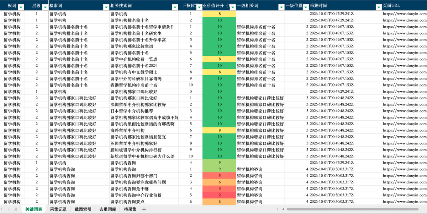Open the 截图索引 sheet tab
427x214 pixels.
point(83,209)
